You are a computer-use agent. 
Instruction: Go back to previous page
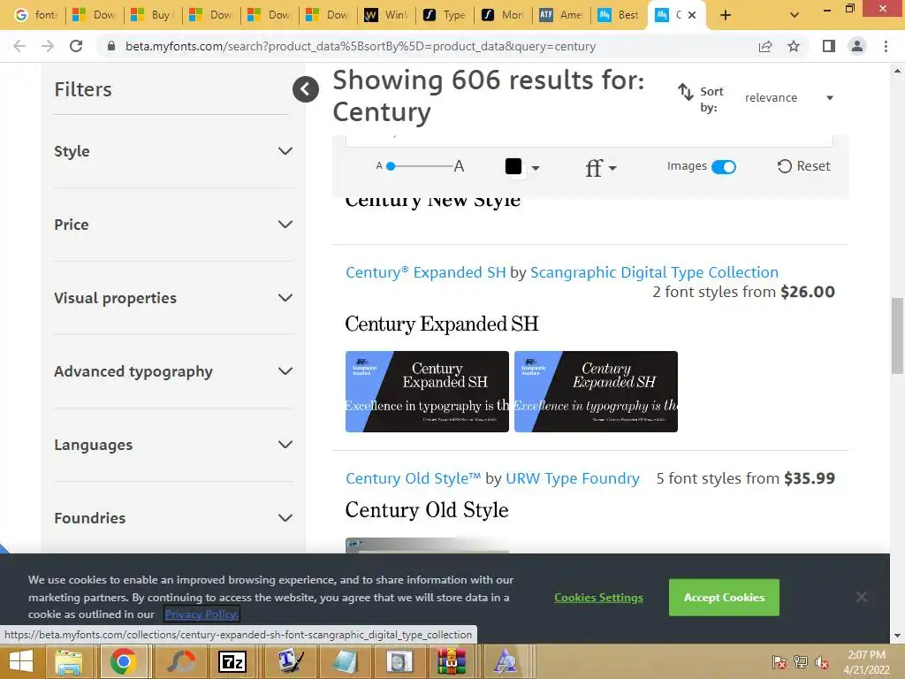point(19,46)
